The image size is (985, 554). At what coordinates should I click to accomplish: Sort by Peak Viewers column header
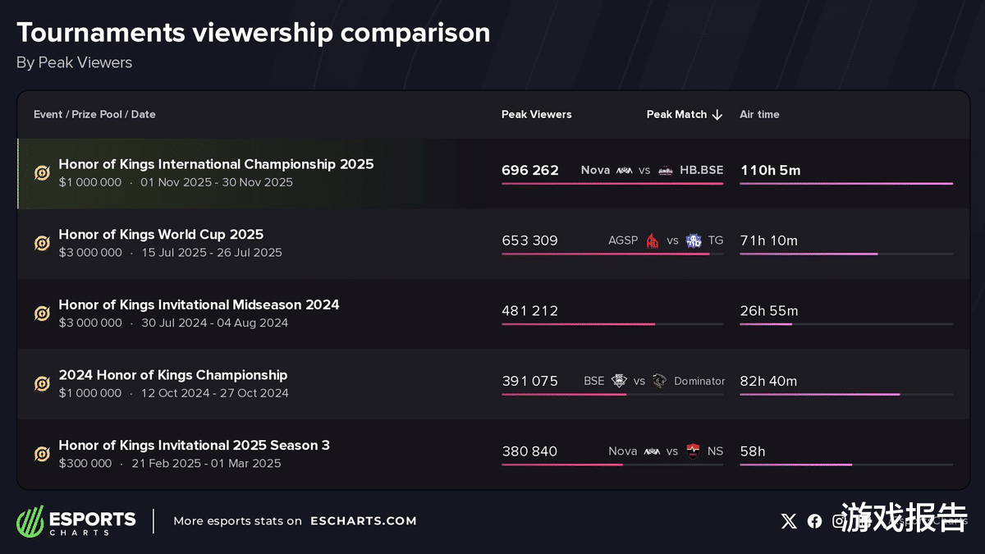[536, 115]
